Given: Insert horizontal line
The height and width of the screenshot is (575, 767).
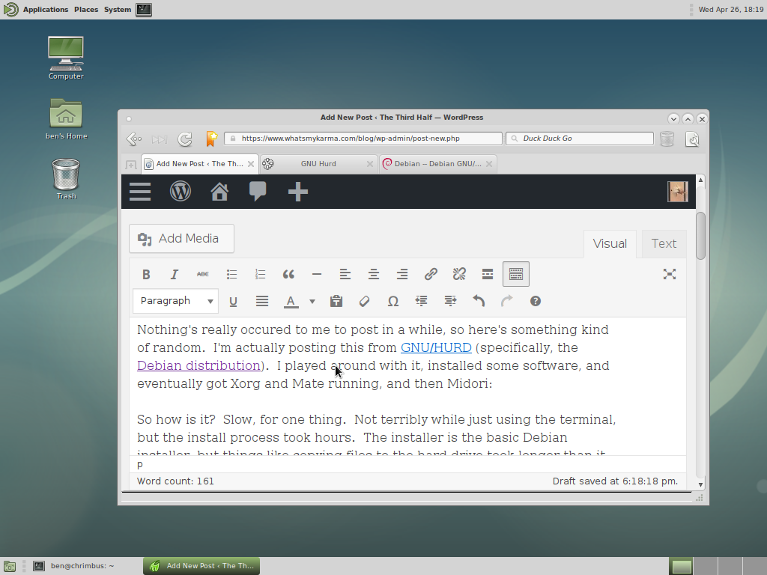Looking at the screenshot, I should 317,274.
